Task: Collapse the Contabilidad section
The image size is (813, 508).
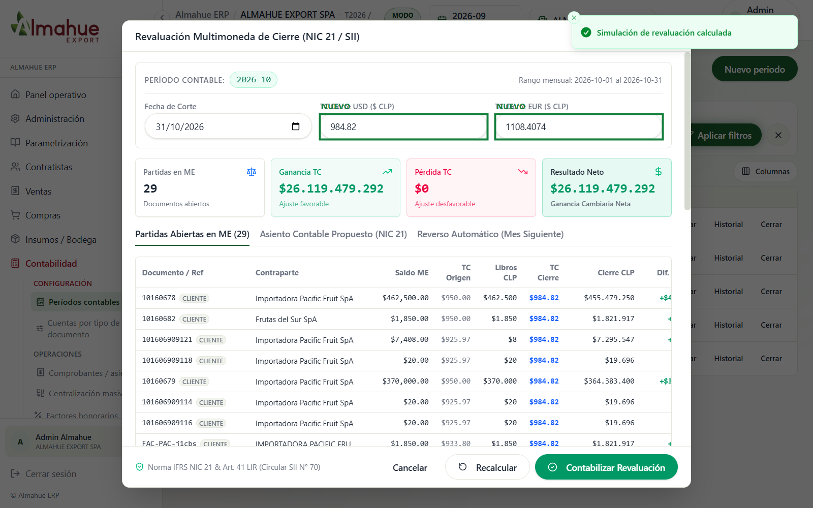Action: click(x=51, y=264)
